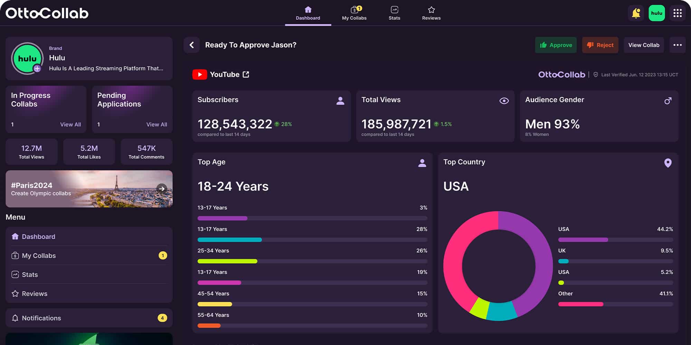Click the 18-24 Years heading
Screen dimensions: 691x345
coord(233,187)
